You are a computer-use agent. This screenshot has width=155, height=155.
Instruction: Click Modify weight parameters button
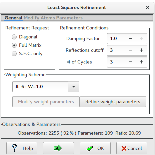click(x=46, y=102)
